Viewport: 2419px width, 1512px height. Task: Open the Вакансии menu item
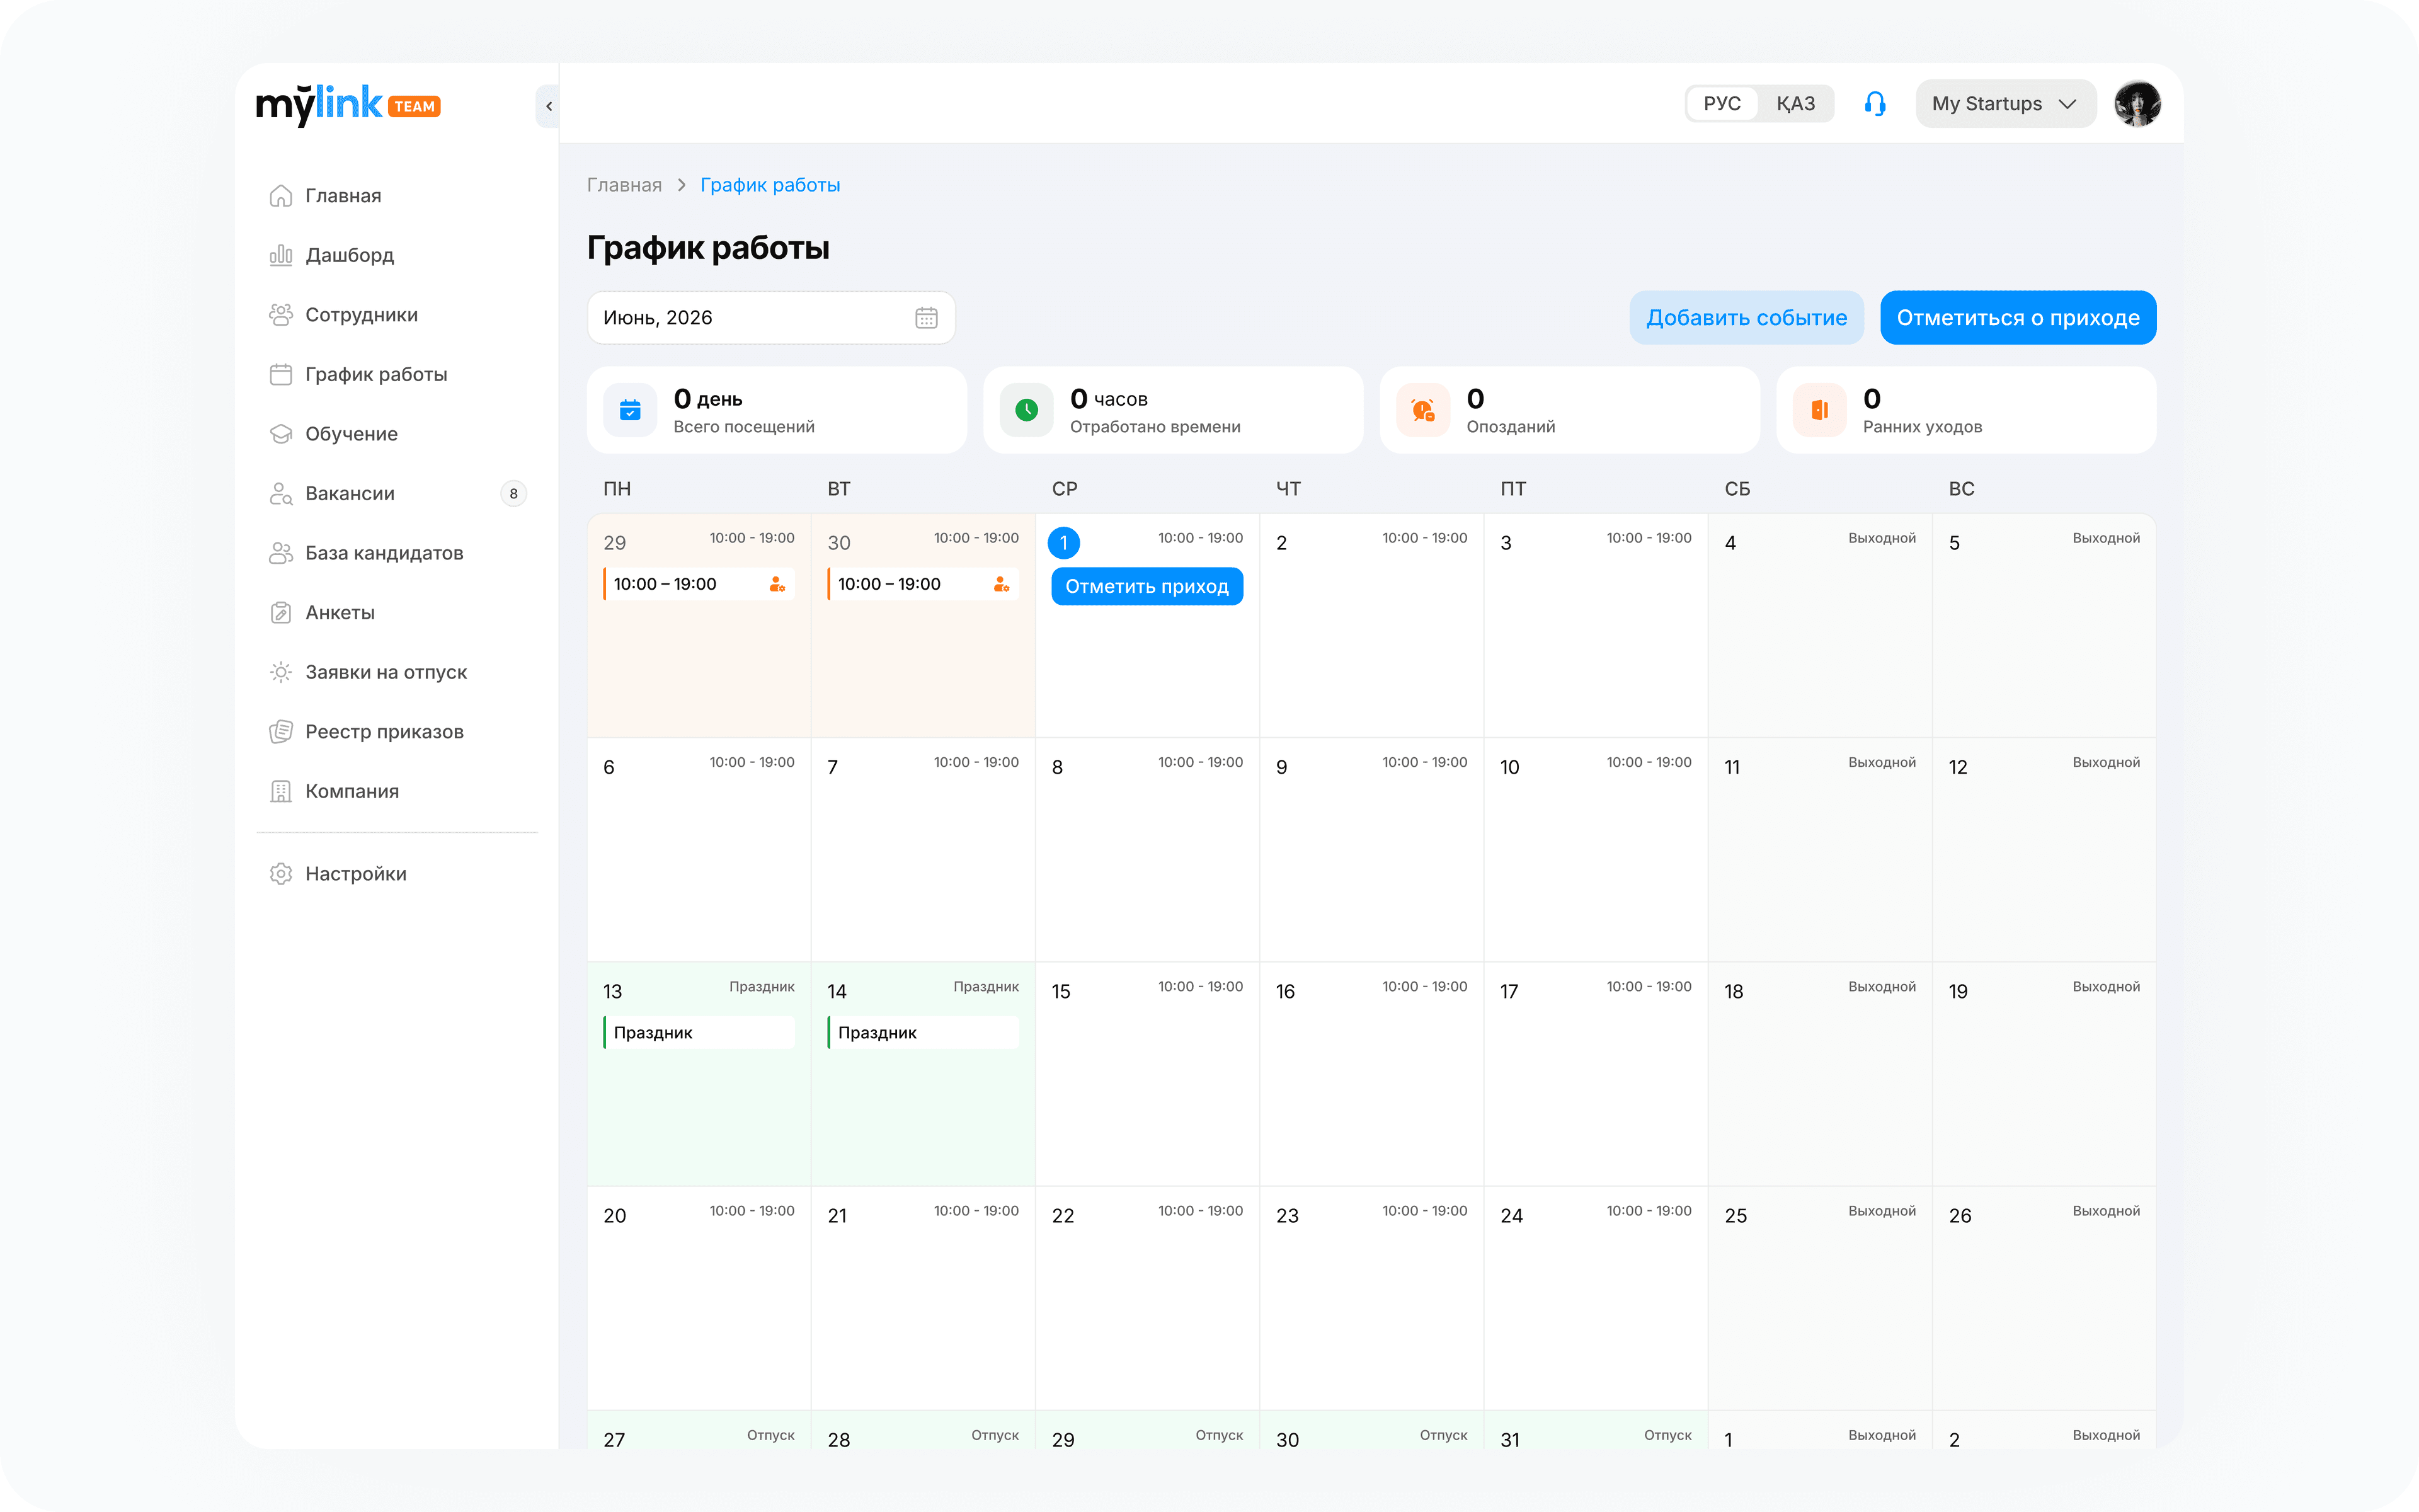pos(398,494)
